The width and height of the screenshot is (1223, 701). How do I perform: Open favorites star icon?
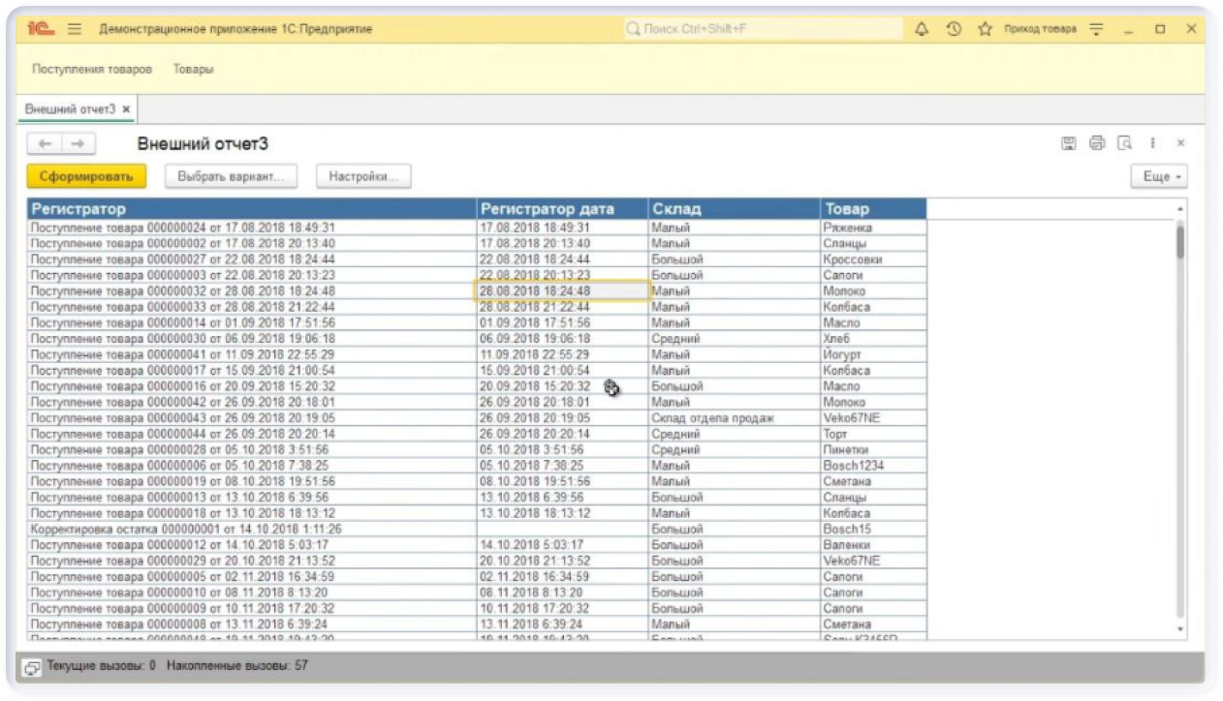(985, 29)
